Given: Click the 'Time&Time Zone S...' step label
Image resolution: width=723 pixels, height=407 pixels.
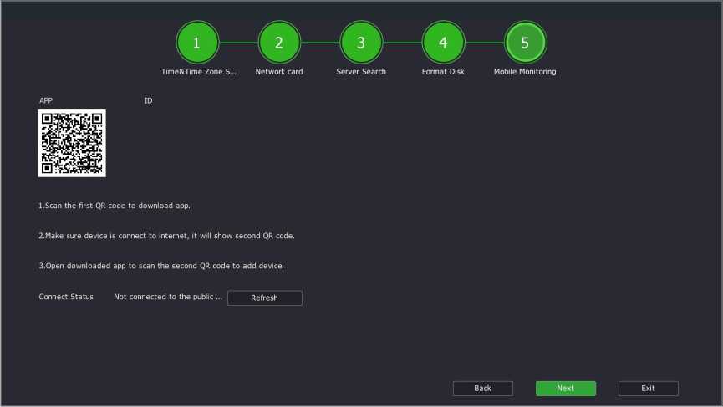Looking at the screenshot, I should [x=198, y=71].
